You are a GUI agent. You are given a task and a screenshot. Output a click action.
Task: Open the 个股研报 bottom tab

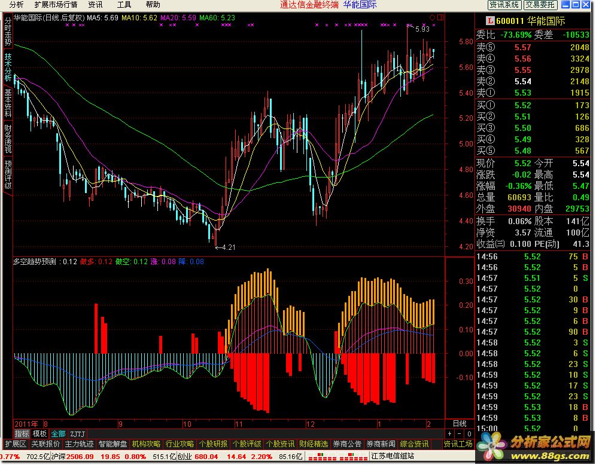pyautogui.click(x=213, y=443)
